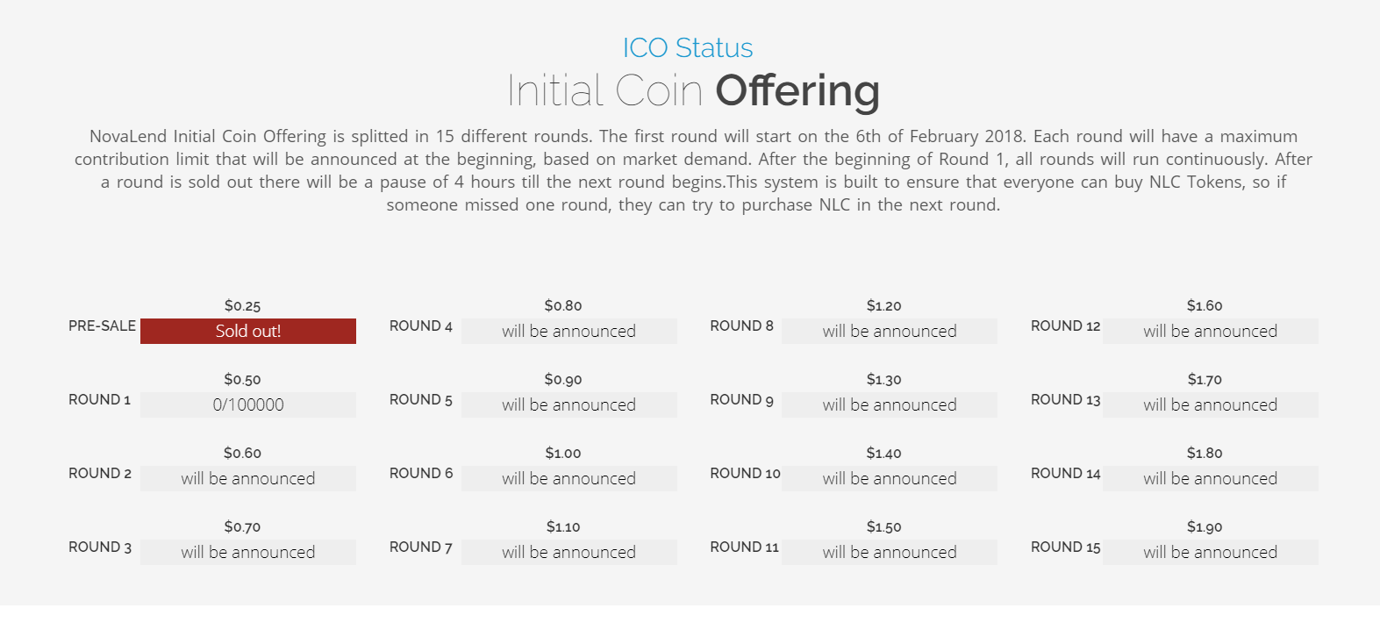Image resolution: width=1380 pixels, height=644 pixels.
Task: Select Round 1 progress bar showing 0/100000
Action: pyautogui.click(x=248, y=404)
